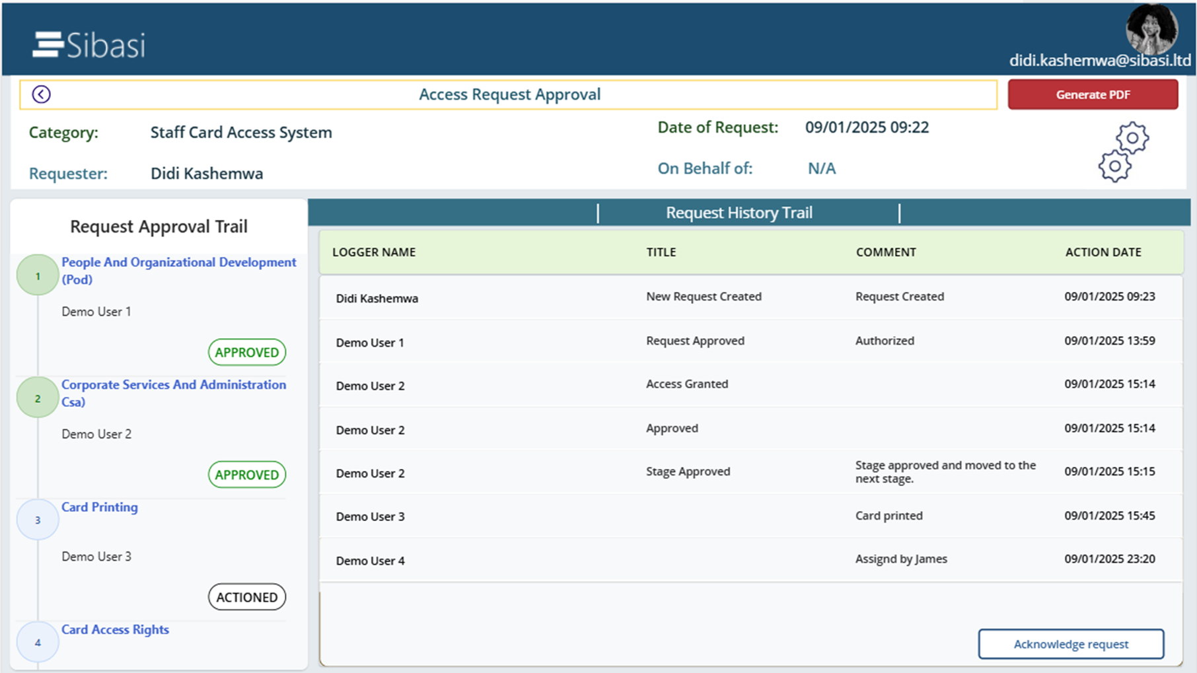
Task: Click the Staff Card Access System value
Action: pyautogui.click(x=241, y=133)
